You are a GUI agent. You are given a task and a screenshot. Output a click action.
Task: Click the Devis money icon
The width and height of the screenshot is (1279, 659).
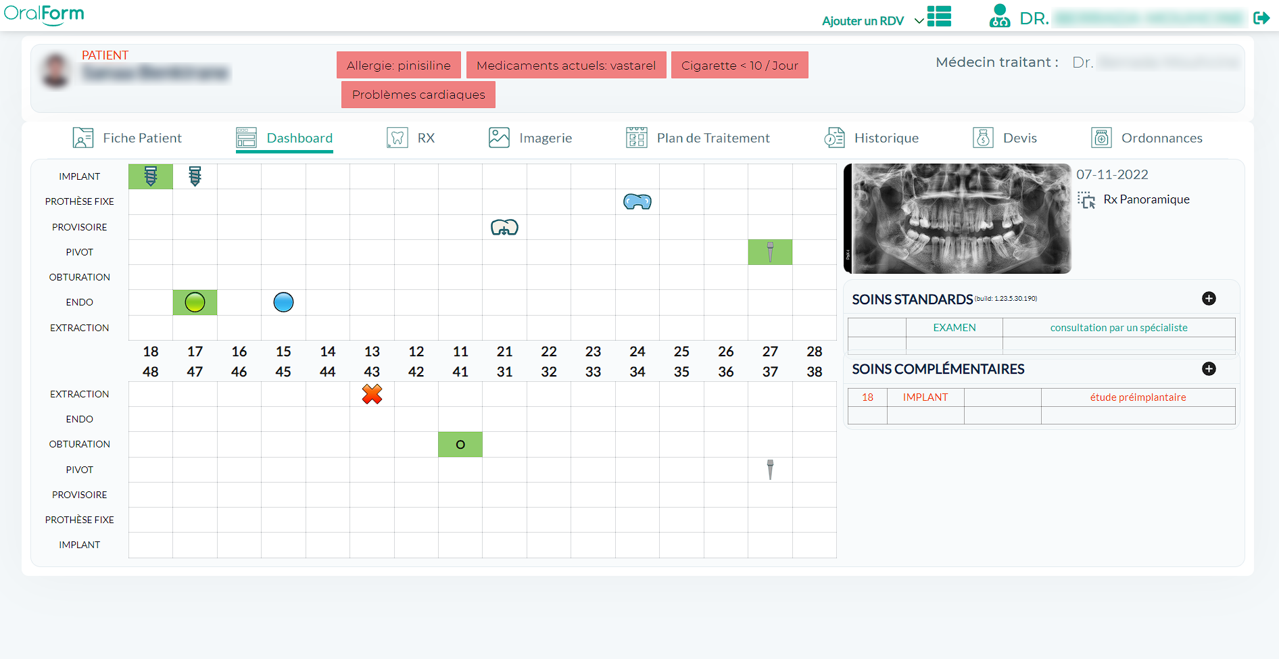click(983, 138)
